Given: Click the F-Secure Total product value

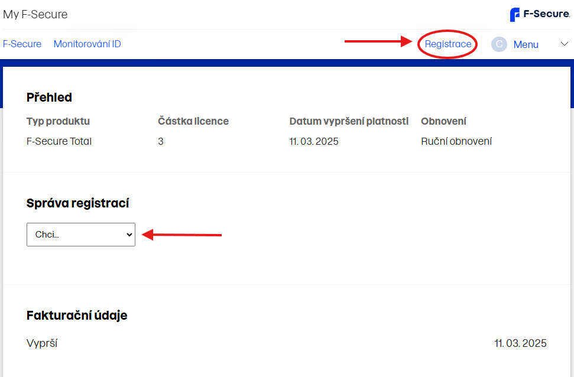Looking at the screenshot, I should tap(59, 141).
